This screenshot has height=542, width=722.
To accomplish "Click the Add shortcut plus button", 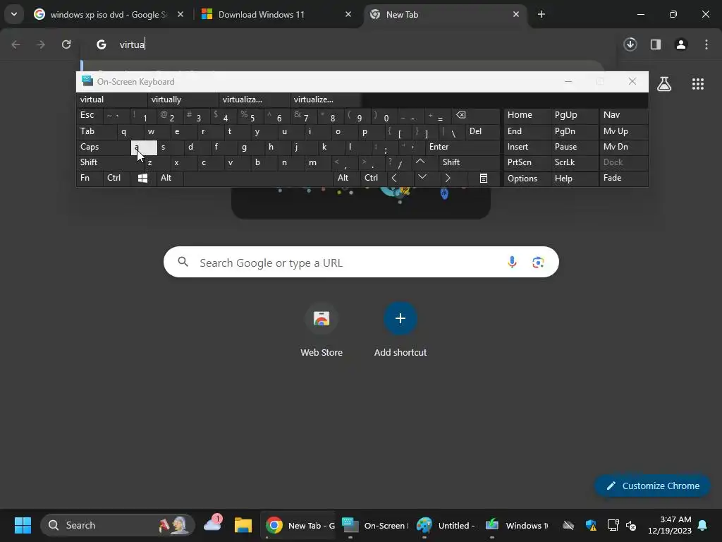I will tap(400, 318).
